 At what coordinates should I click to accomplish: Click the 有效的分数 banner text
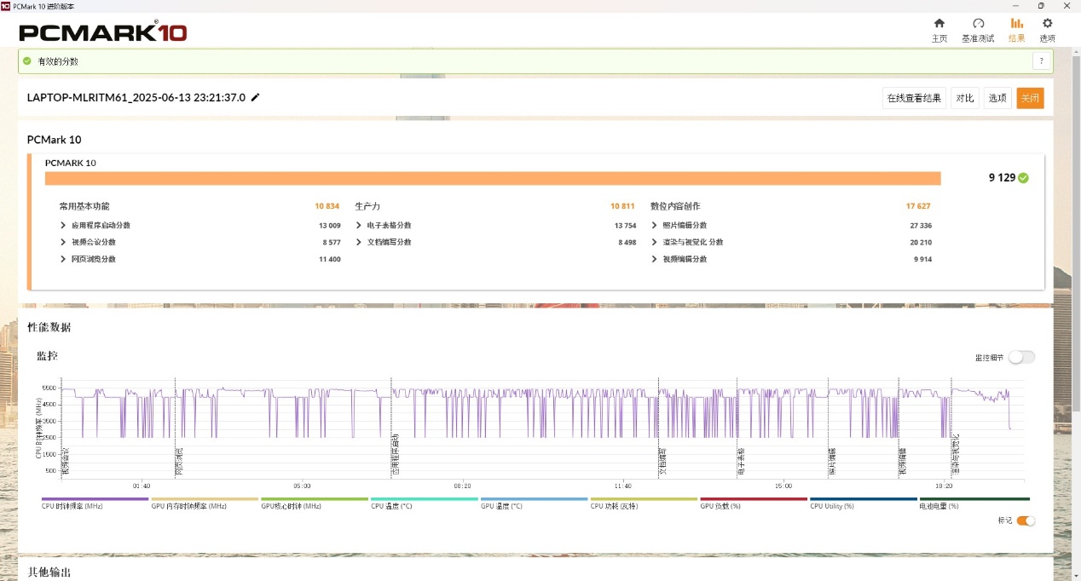[x=58, y=61]
